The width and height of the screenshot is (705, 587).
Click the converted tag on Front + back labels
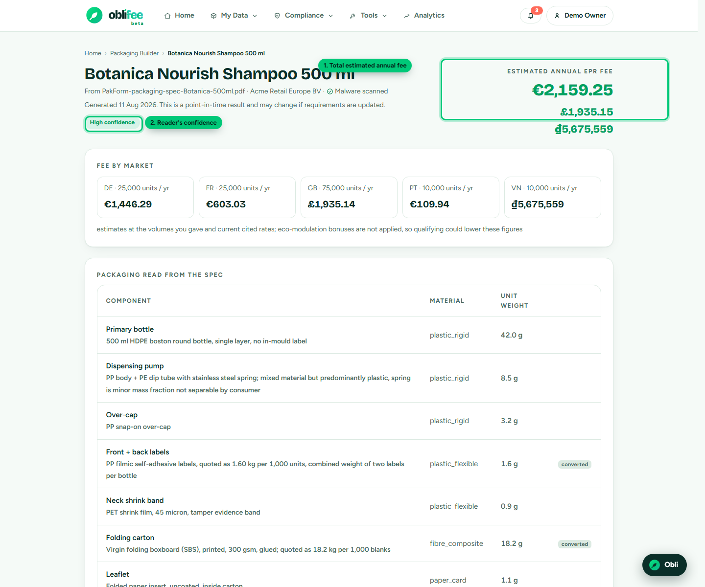click(x=575, y=464)
